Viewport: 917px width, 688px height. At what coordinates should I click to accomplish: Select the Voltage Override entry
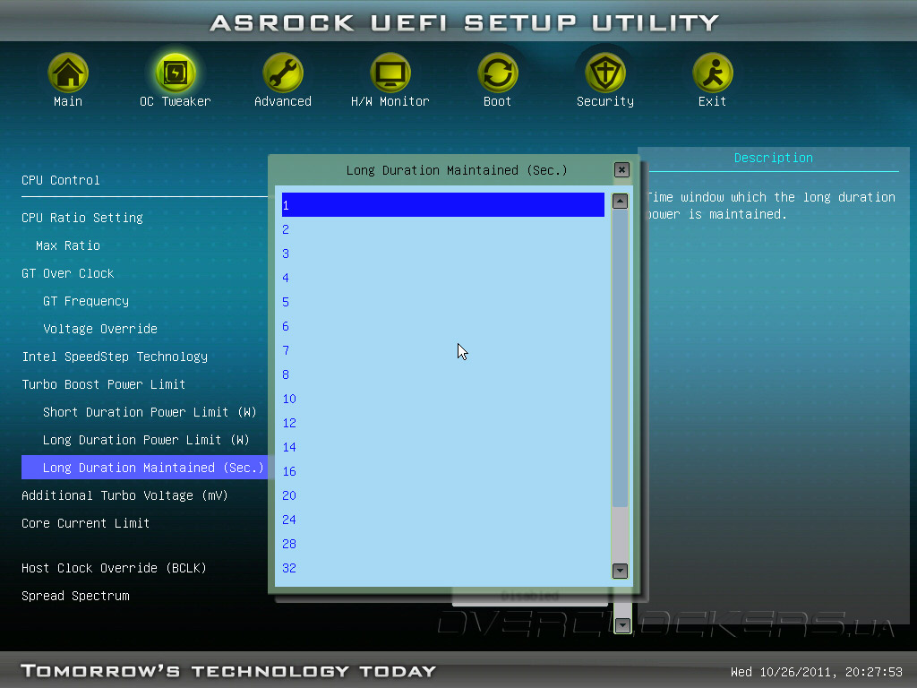pos(100,329)
